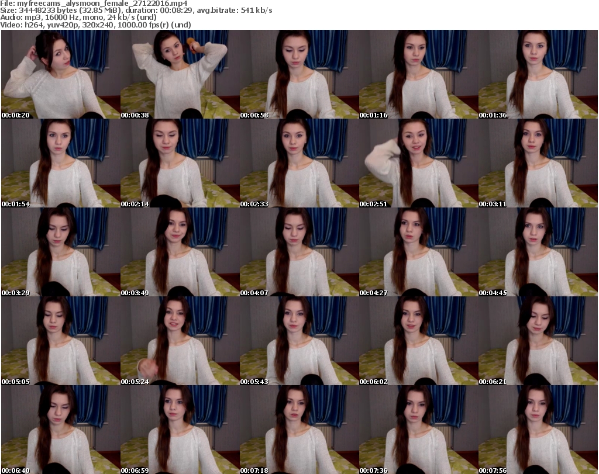Click the thumbnail stamped 00:00:20
Image resolution: width=599 pixels, height=474 pixels.
[61, 74]
